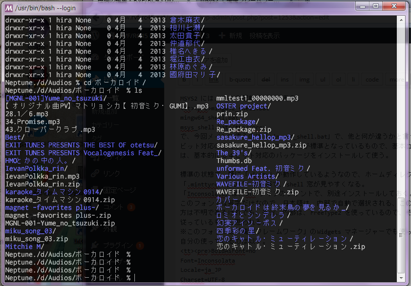The height and width of the screenshot is (286, 411).
Task: Maximize the bash terminal window
Action: pyautogui.click(x=376, y=6)
